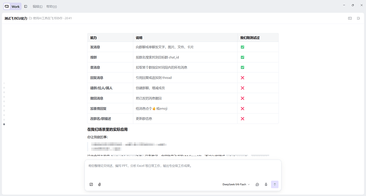Click the red cross in 回复消息 row
This screenshot has width=366, height=196.
click(x=242, y=78)
